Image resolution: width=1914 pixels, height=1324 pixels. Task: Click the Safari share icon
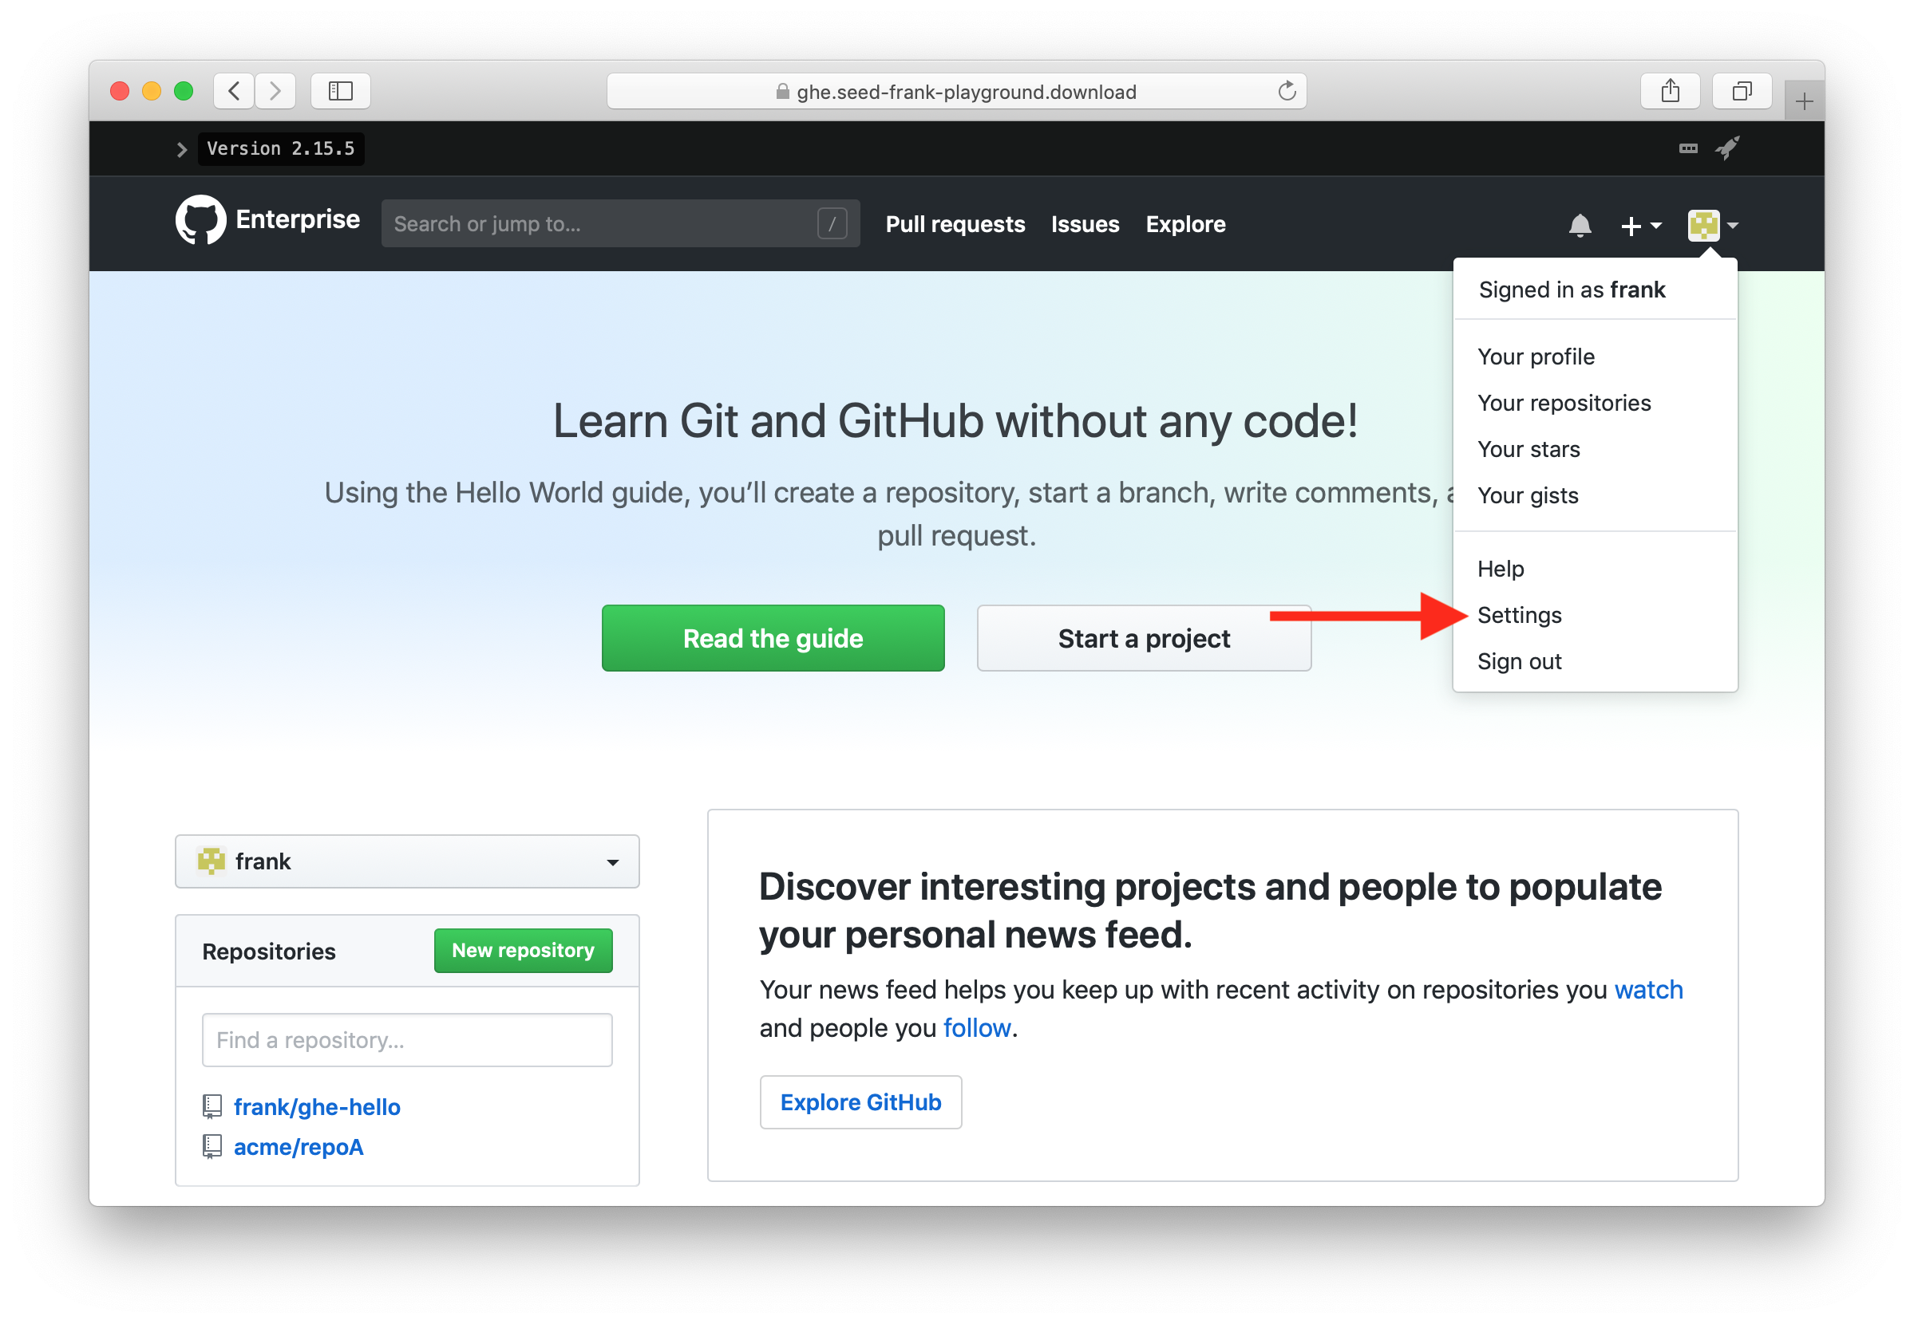click(1670, 90)
